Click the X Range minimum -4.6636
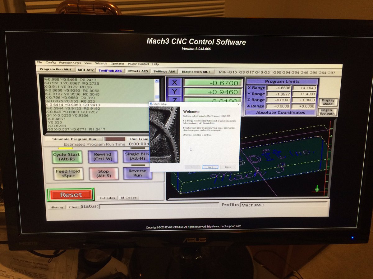The width and height of the screenshot is (373, 279). [x=279, y=88]
